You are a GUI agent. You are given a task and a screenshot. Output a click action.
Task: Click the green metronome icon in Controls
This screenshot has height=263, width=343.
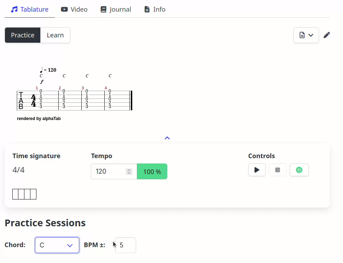299,170
